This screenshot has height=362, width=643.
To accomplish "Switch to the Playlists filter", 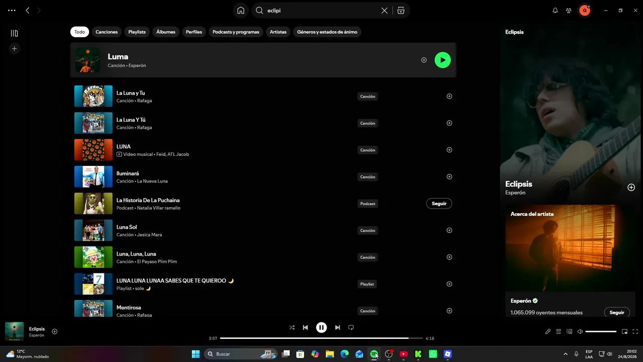I will coord(137,32).
